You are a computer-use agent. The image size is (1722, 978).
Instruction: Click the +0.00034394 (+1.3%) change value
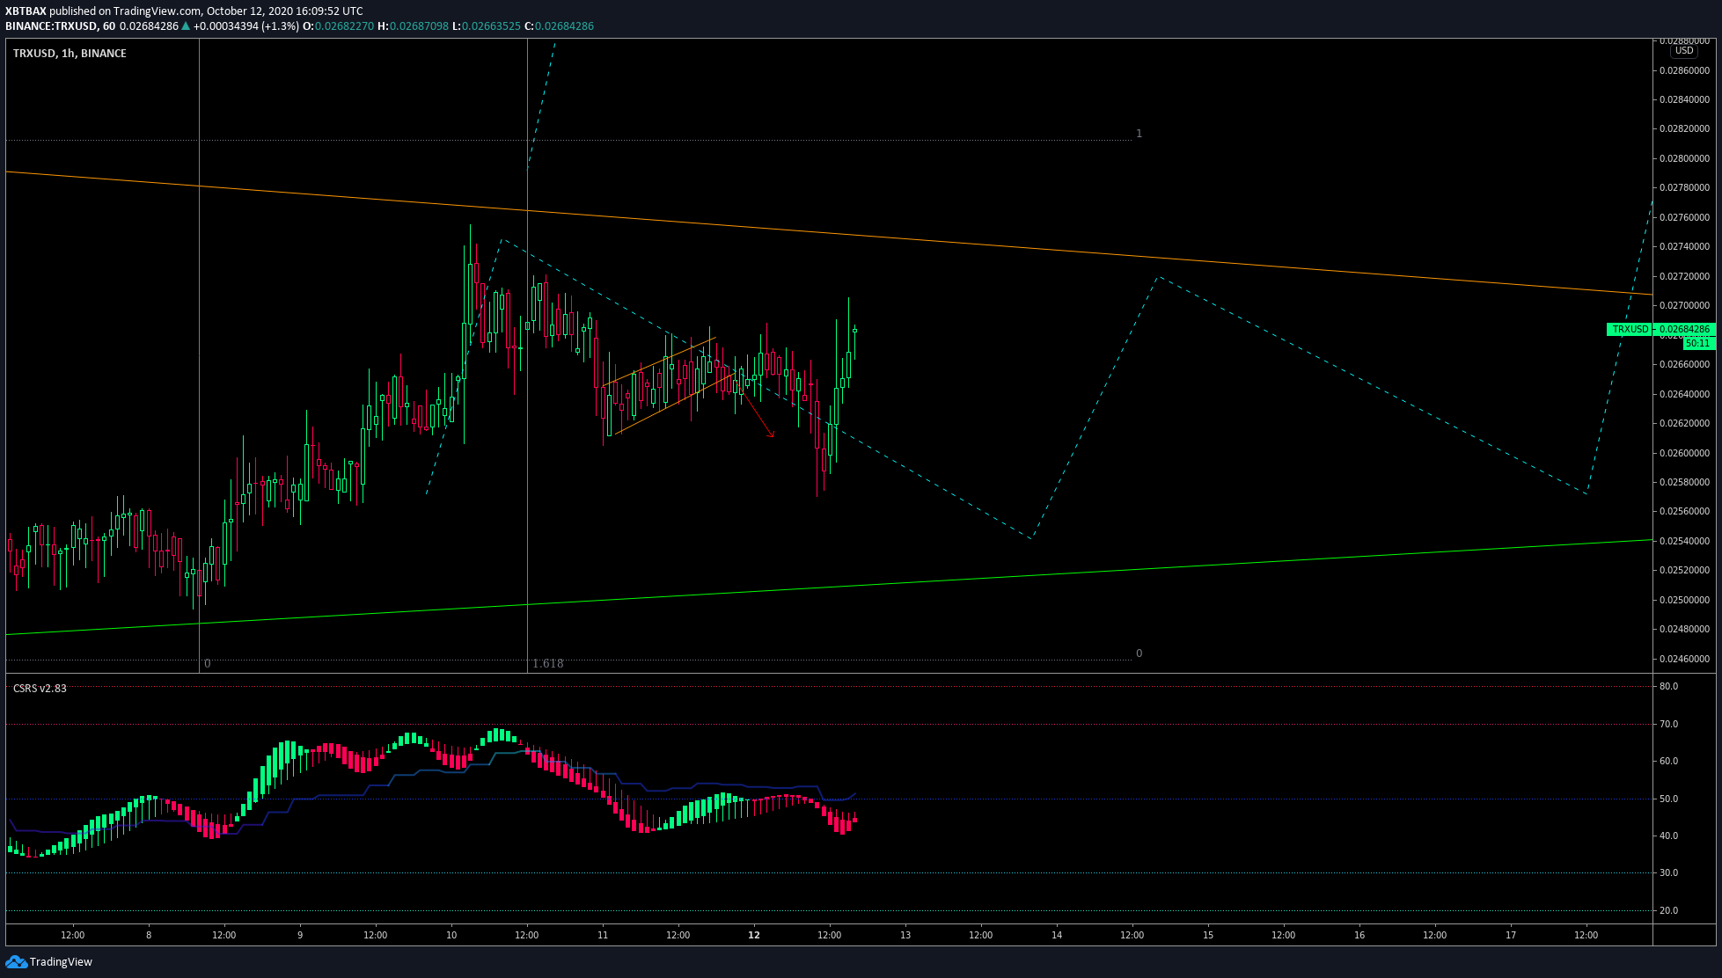coord(246,26)
